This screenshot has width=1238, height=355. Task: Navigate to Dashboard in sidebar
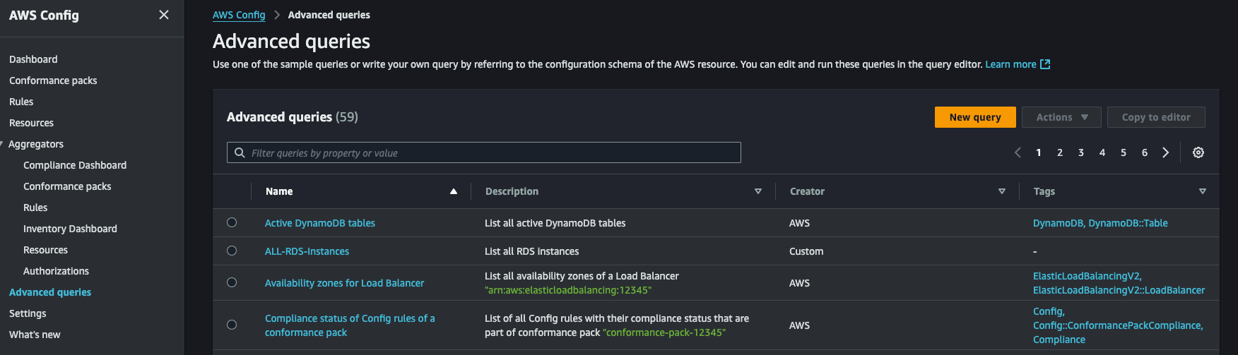click(33, 59)
